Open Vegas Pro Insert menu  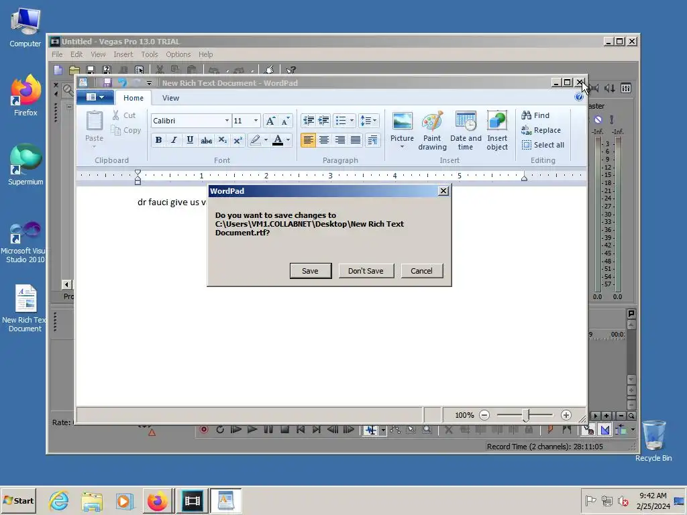tap(123, 54)
